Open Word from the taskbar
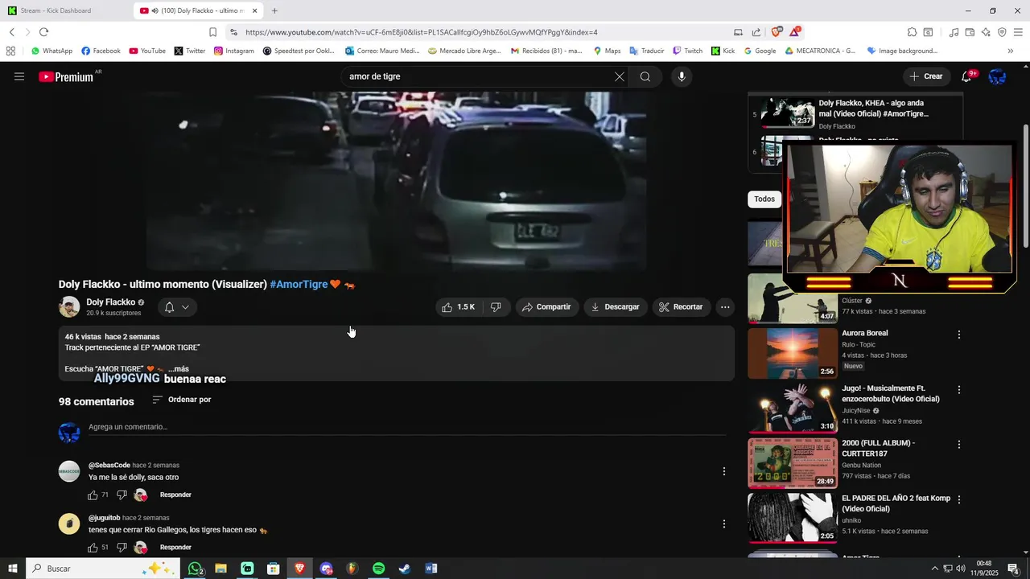 tap(431, 569)
